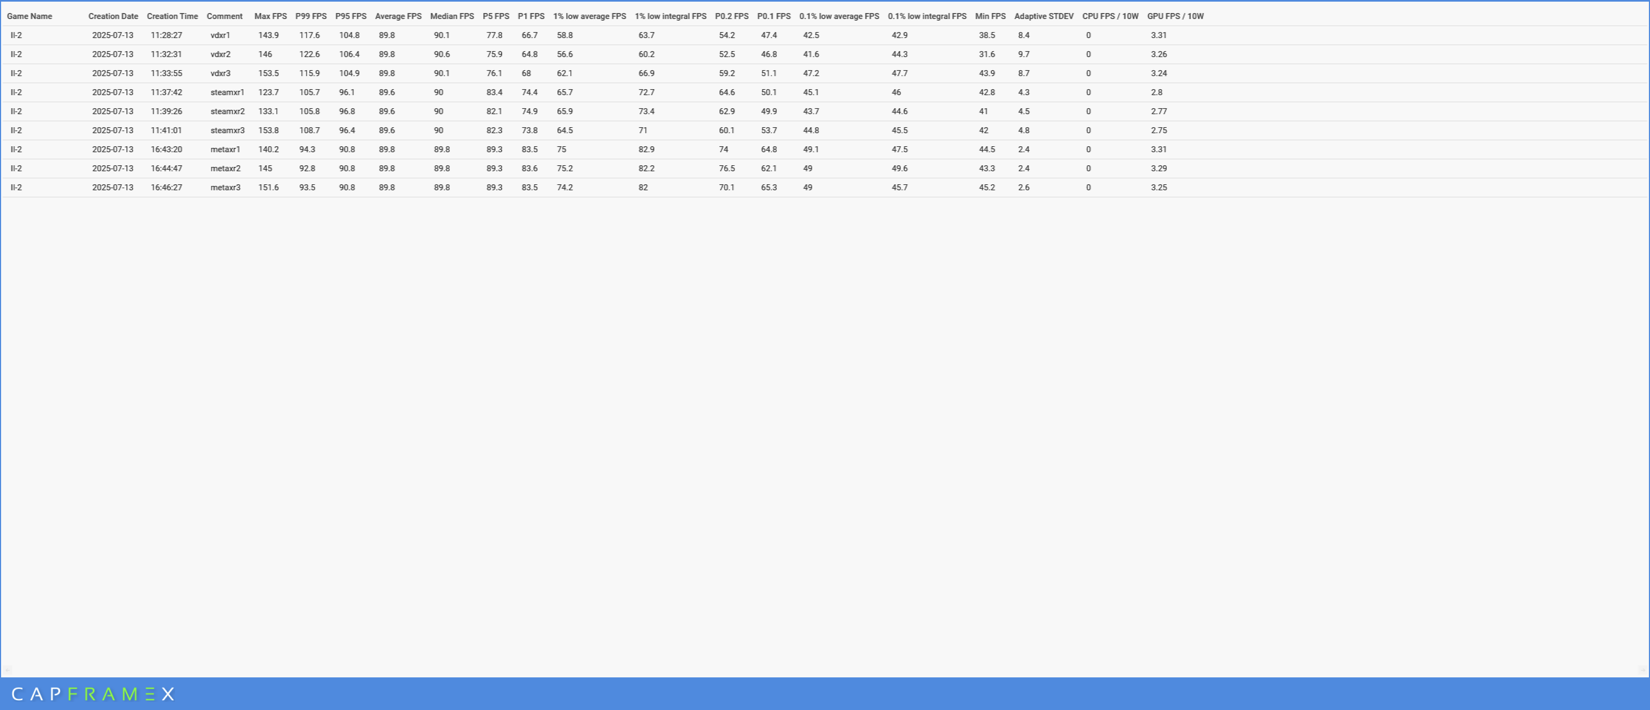1650x710 pixels.
Task: Select the steamxr3 comment cell
Action: pos(227,130)
